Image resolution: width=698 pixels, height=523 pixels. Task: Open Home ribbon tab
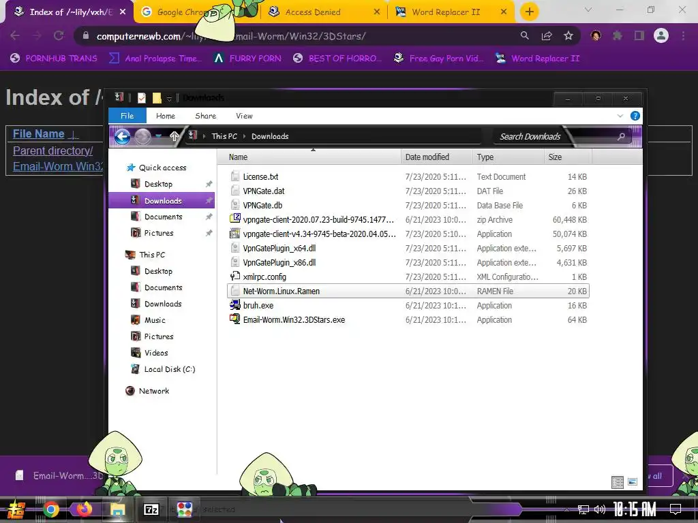tap(166, 116)
